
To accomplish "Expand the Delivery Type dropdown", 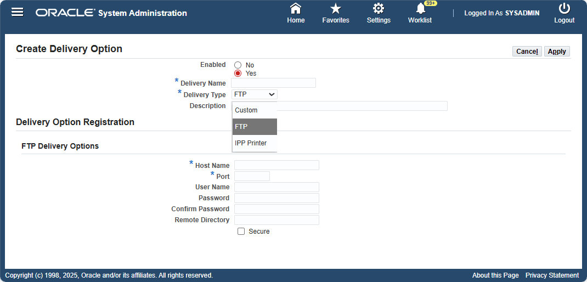I will click(x=255, y=94).
